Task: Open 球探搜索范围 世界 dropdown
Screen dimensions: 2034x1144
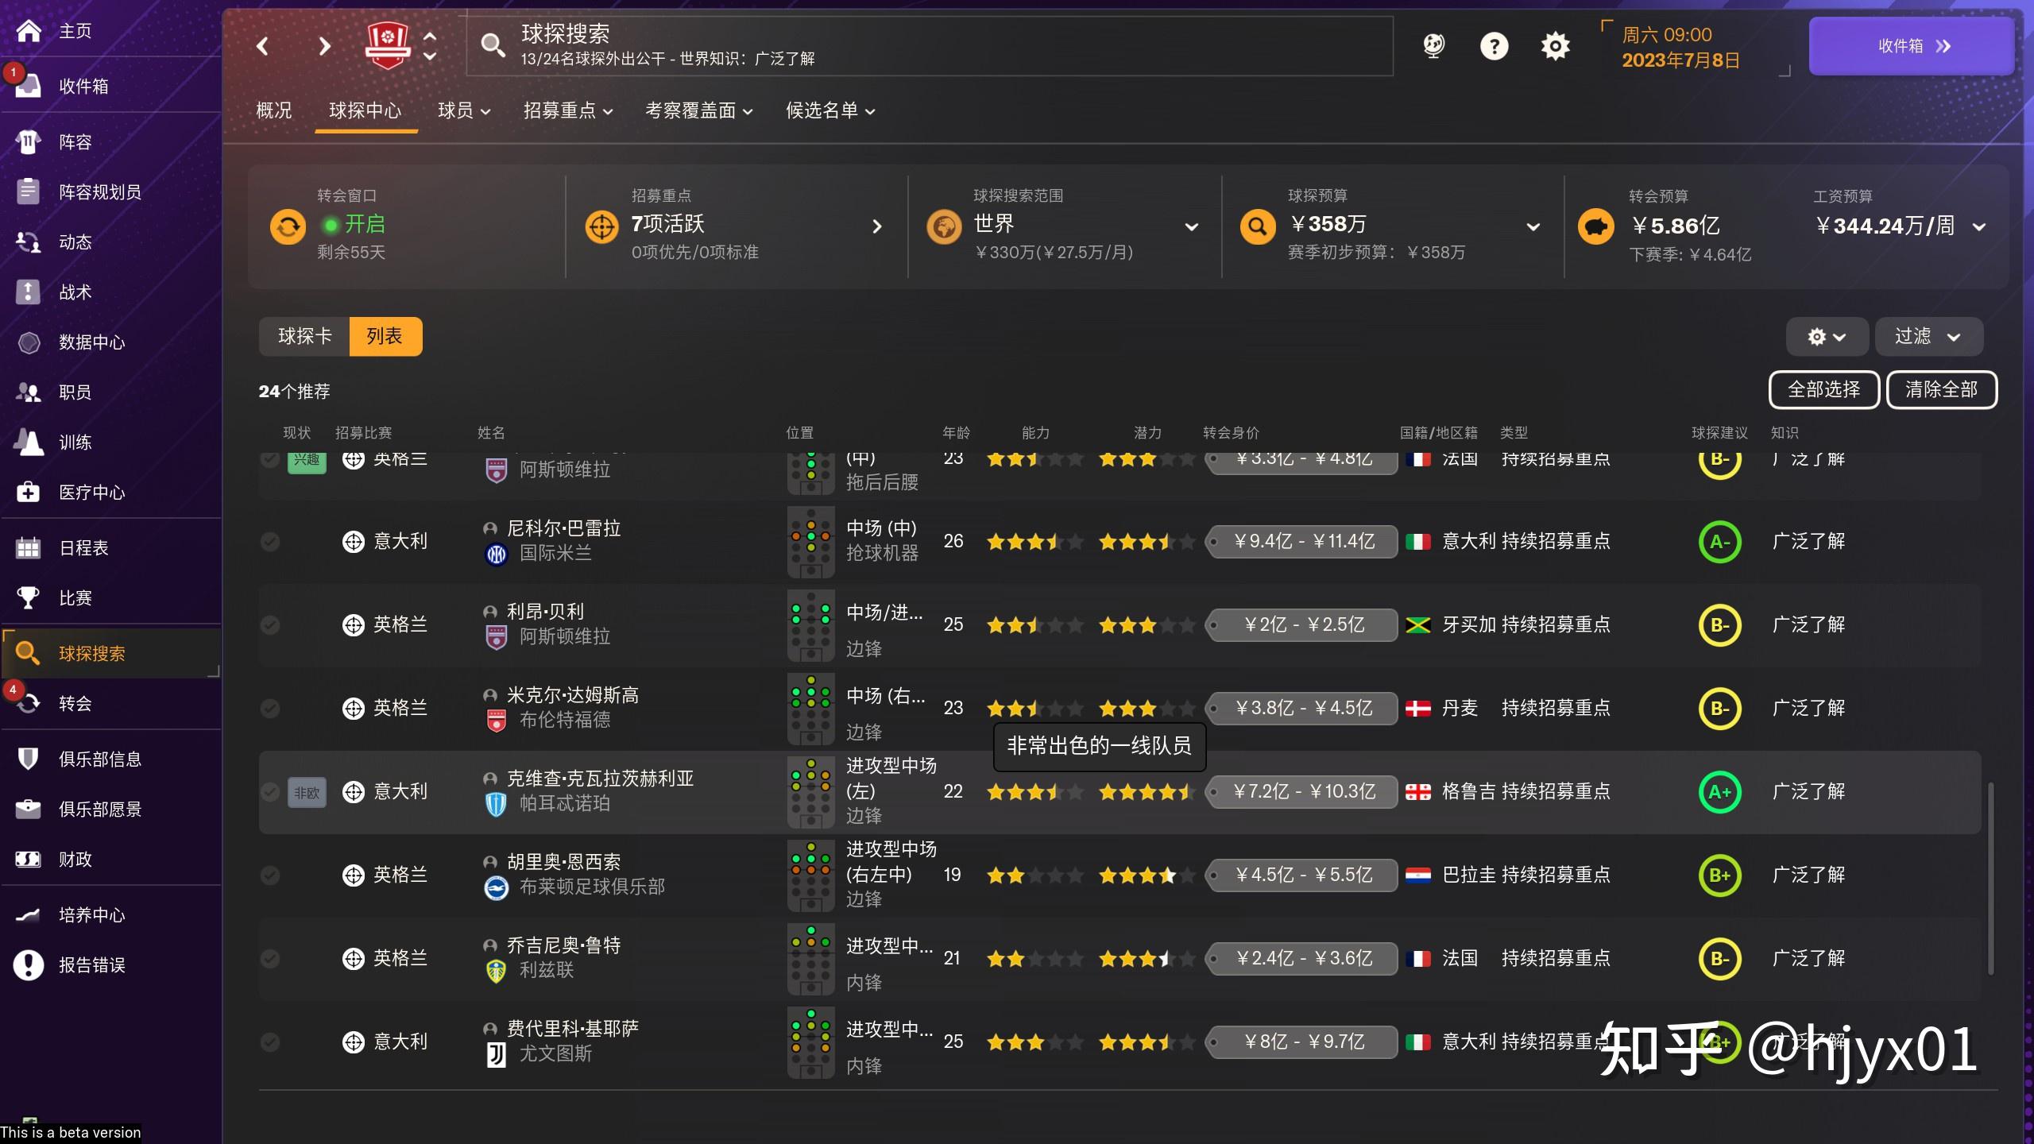Action: click(x=1191, y=227)
